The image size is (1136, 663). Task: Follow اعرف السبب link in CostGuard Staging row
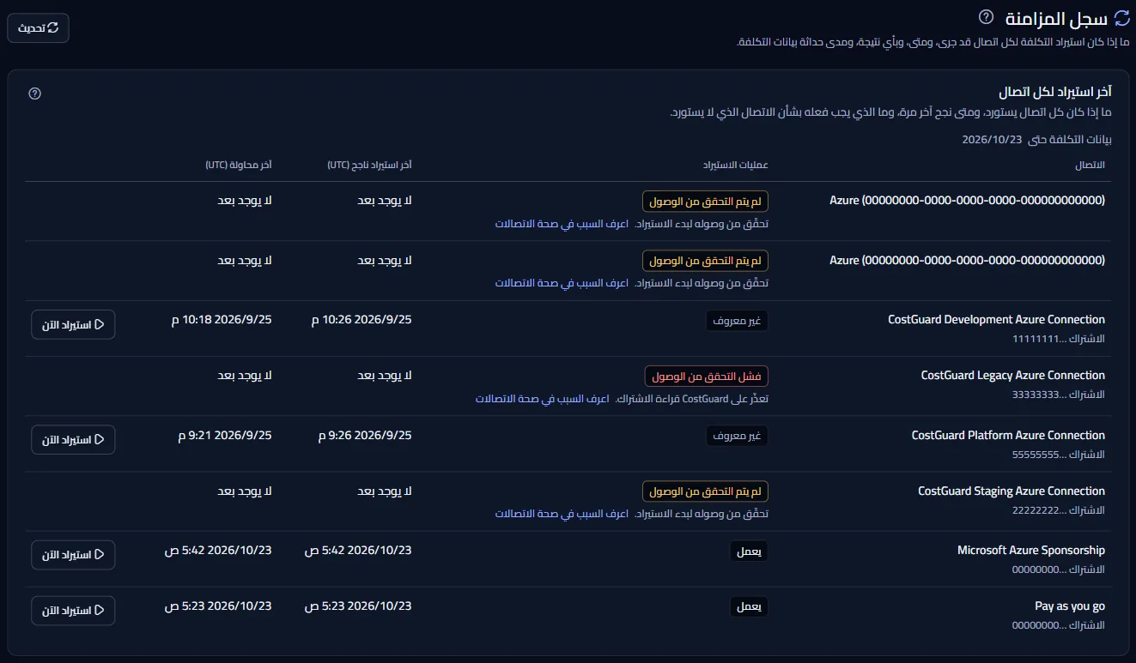pyautogui.click(x=562, y=514)
